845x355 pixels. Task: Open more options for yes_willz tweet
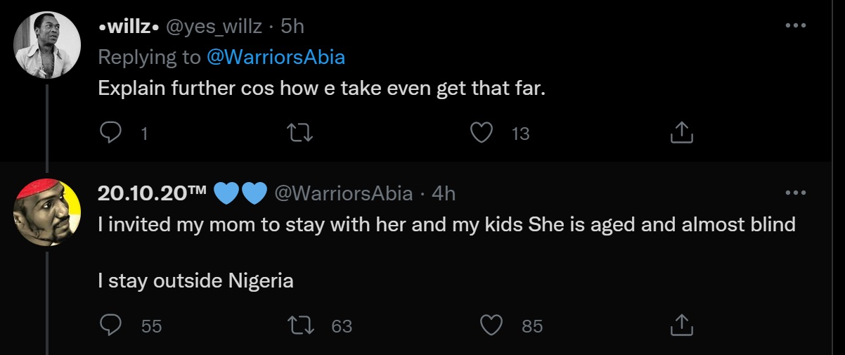point(795,25)
